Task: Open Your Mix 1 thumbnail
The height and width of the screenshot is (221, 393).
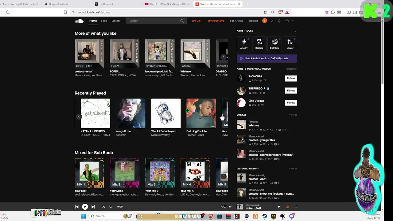Action: pos(89,173)
